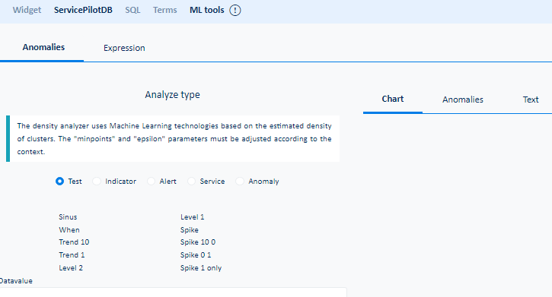Pick the Service radio option
Viewport: 552px width, 297px height.
click(191, 181)
